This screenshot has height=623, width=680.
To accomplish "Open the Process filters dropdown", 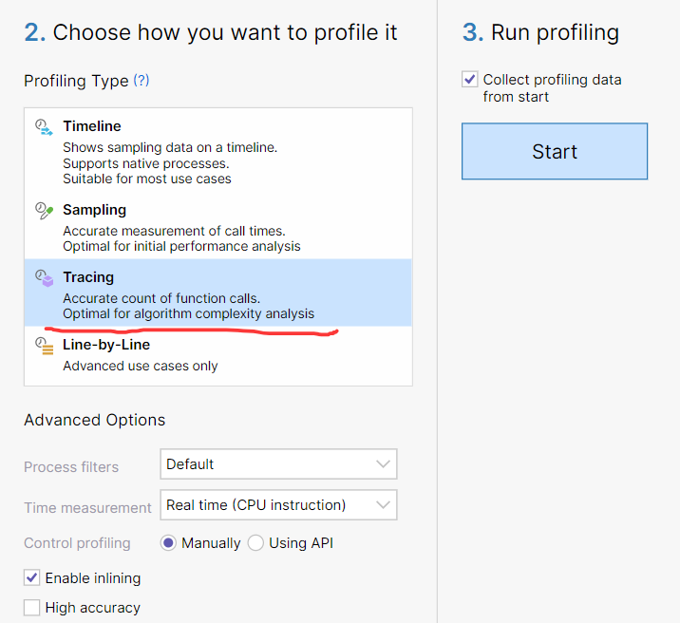I will [278, 464].
